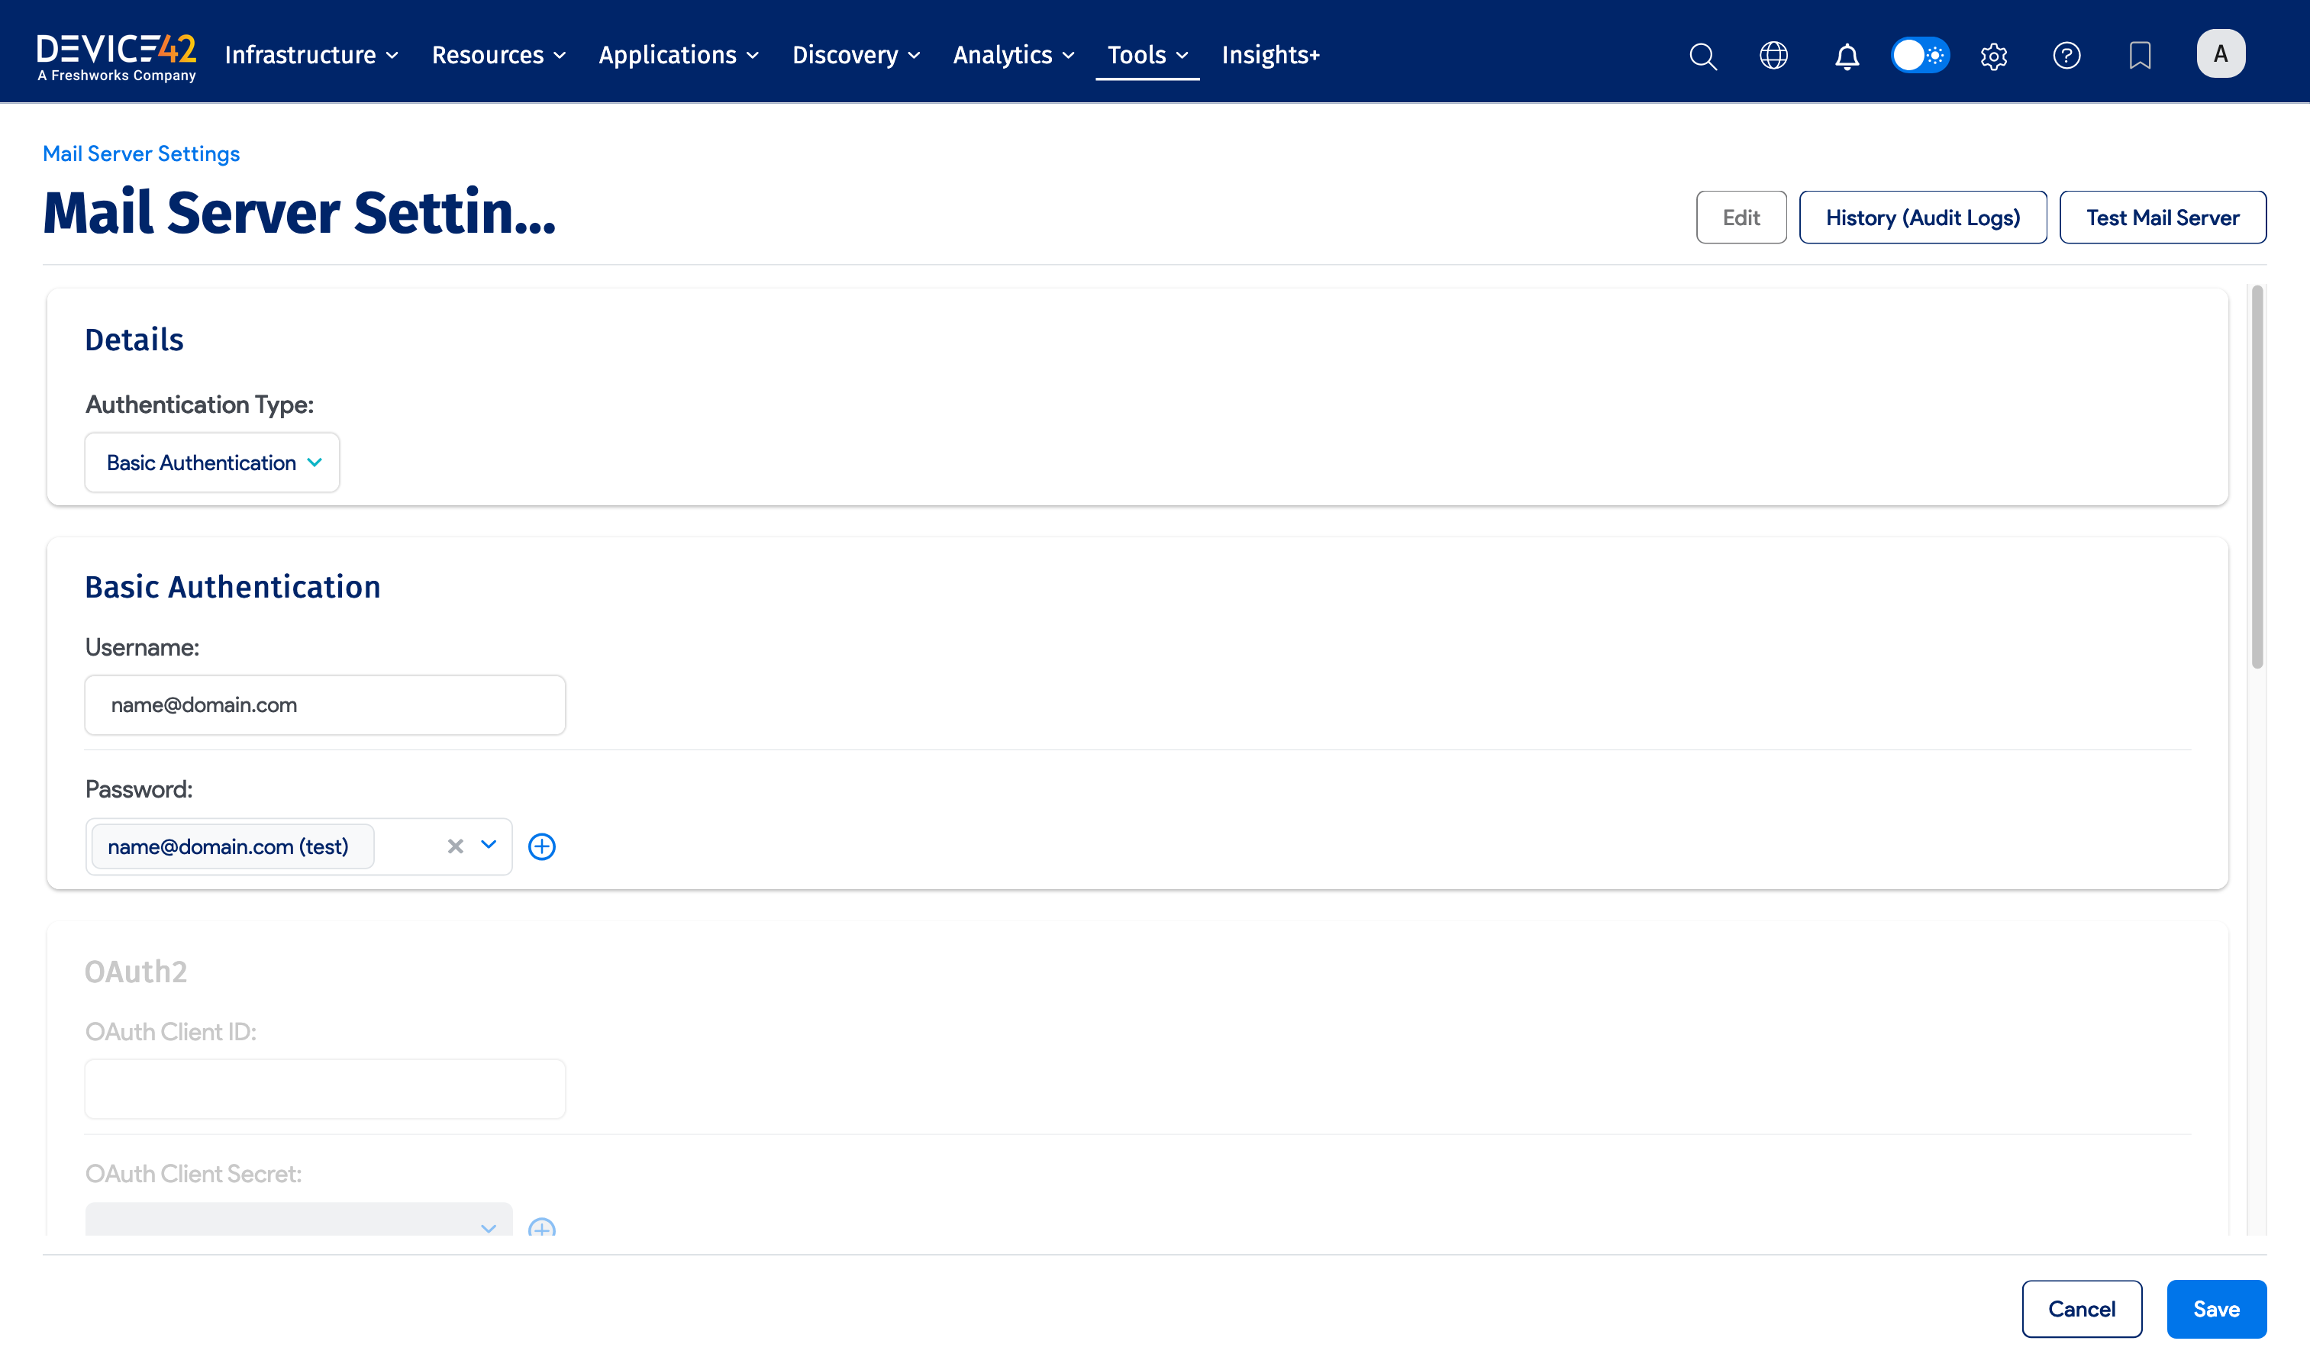Open the Analytics menu
This screenshot has width=2310, height=1357.
click(x=1013, y=55)
